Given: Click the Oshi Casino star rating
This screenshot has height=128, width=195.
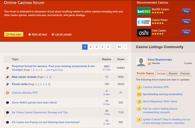Looking at the screenshot, I should pyautogui.click(x=158, y=34).
